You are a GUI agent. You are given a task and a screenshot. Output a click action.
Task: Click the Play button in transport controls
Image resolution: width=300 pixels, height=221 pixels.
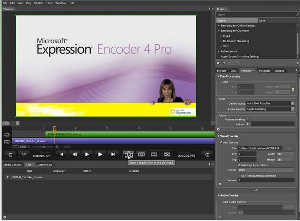87,154
